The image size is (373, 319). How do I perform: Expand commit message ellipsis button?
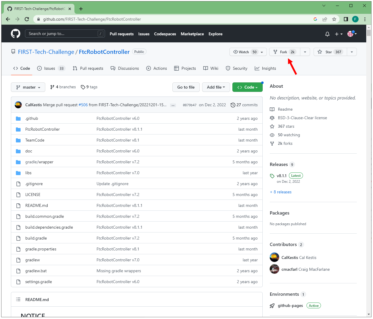[173, 105]
